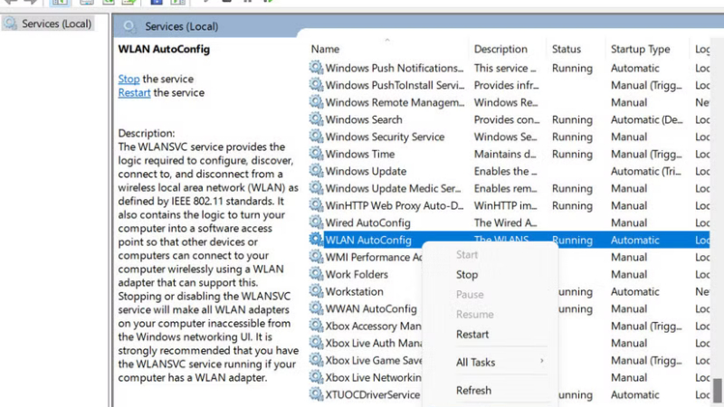Click the gear icon beside Xbox Live Networking
724x407 pixels.
[x=316, y=376]
